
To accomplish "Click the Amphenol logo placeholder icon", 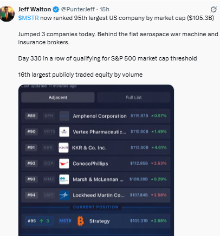I will click(64, 116).
